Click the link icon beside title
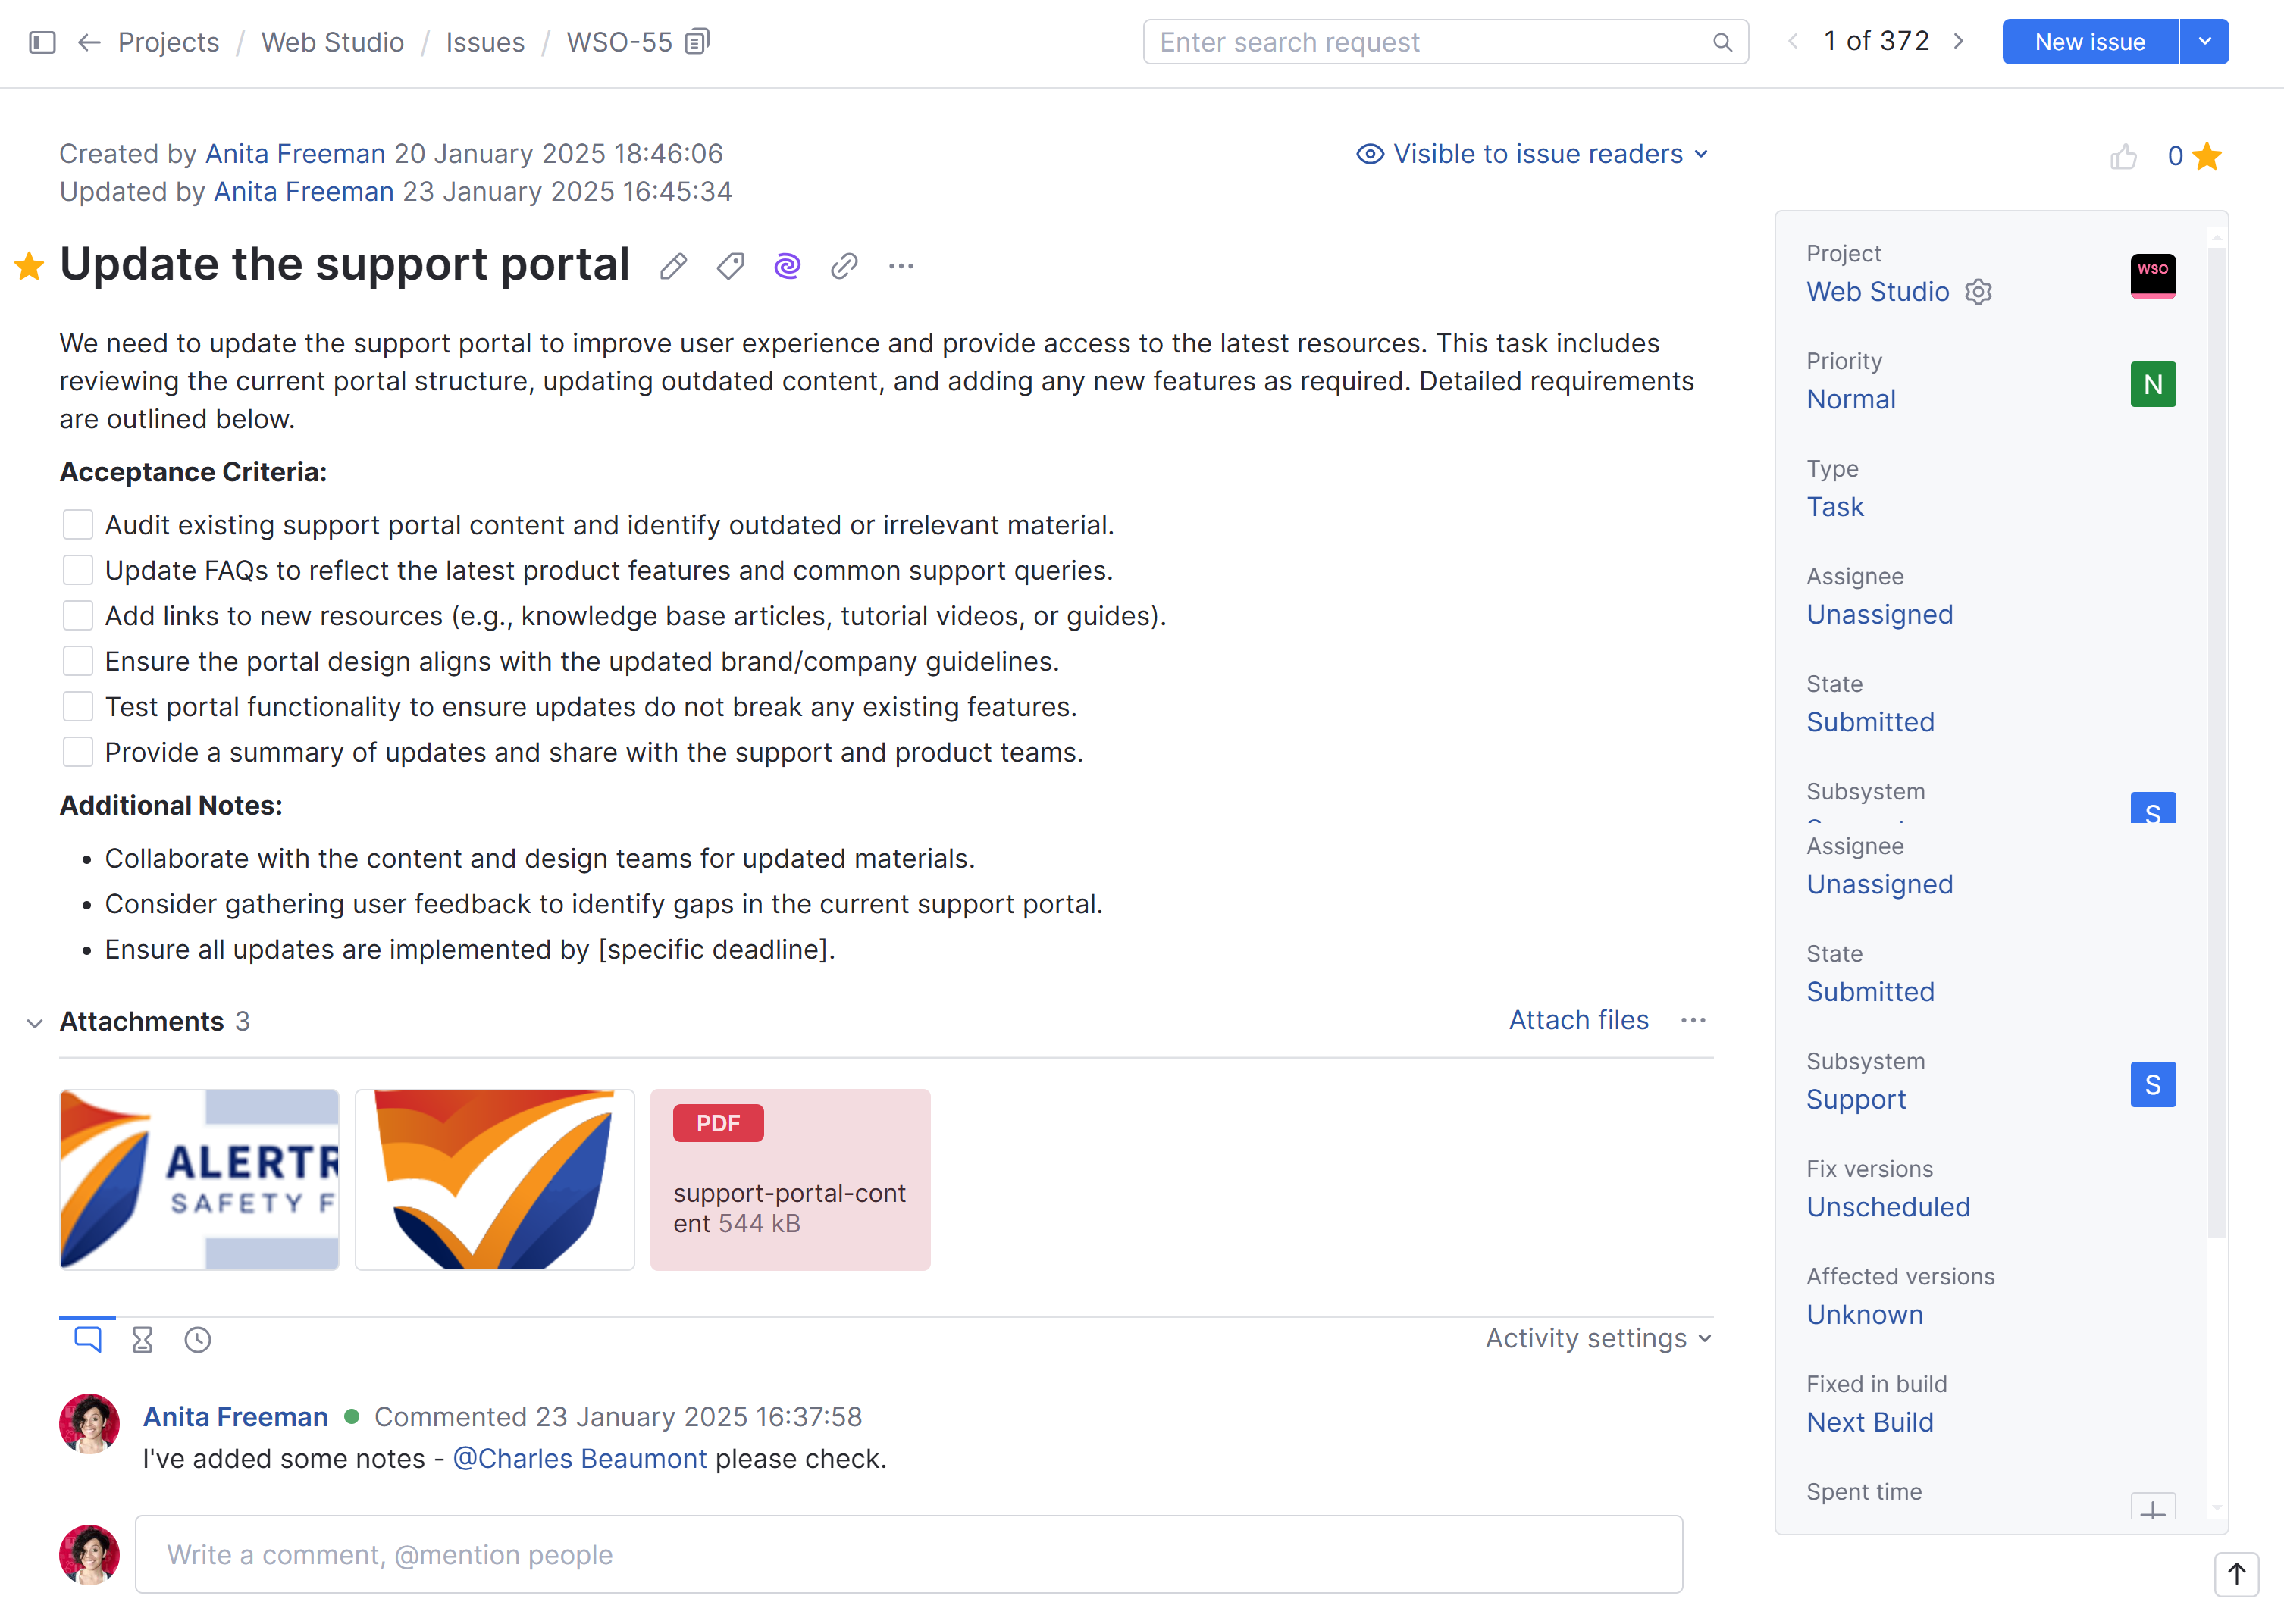Viewport: 2284px width, 1624px height. (844, 266)
